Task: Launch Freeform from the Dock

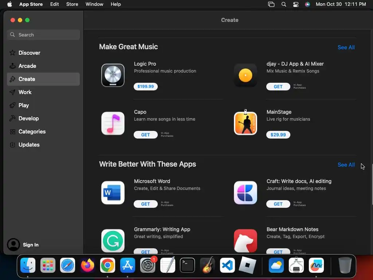Action: click(x=316, y=265)
